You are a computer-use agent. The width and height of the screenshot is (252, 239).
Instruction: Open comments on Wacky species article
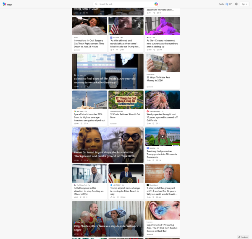(157, 123)
